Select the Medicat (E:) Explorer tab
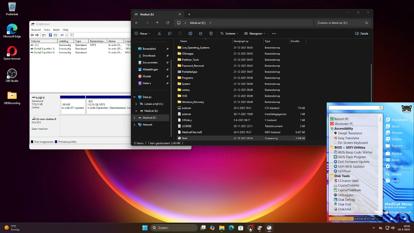 [158, 14]
